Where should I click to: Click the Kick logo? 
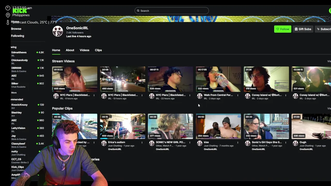pyautogui.click(x=20, y=11)
